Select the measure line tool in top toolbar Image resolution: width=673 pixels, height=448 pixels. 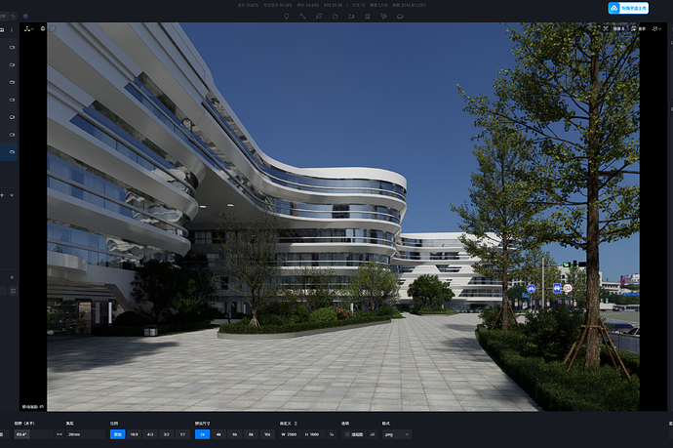point(302,16)
